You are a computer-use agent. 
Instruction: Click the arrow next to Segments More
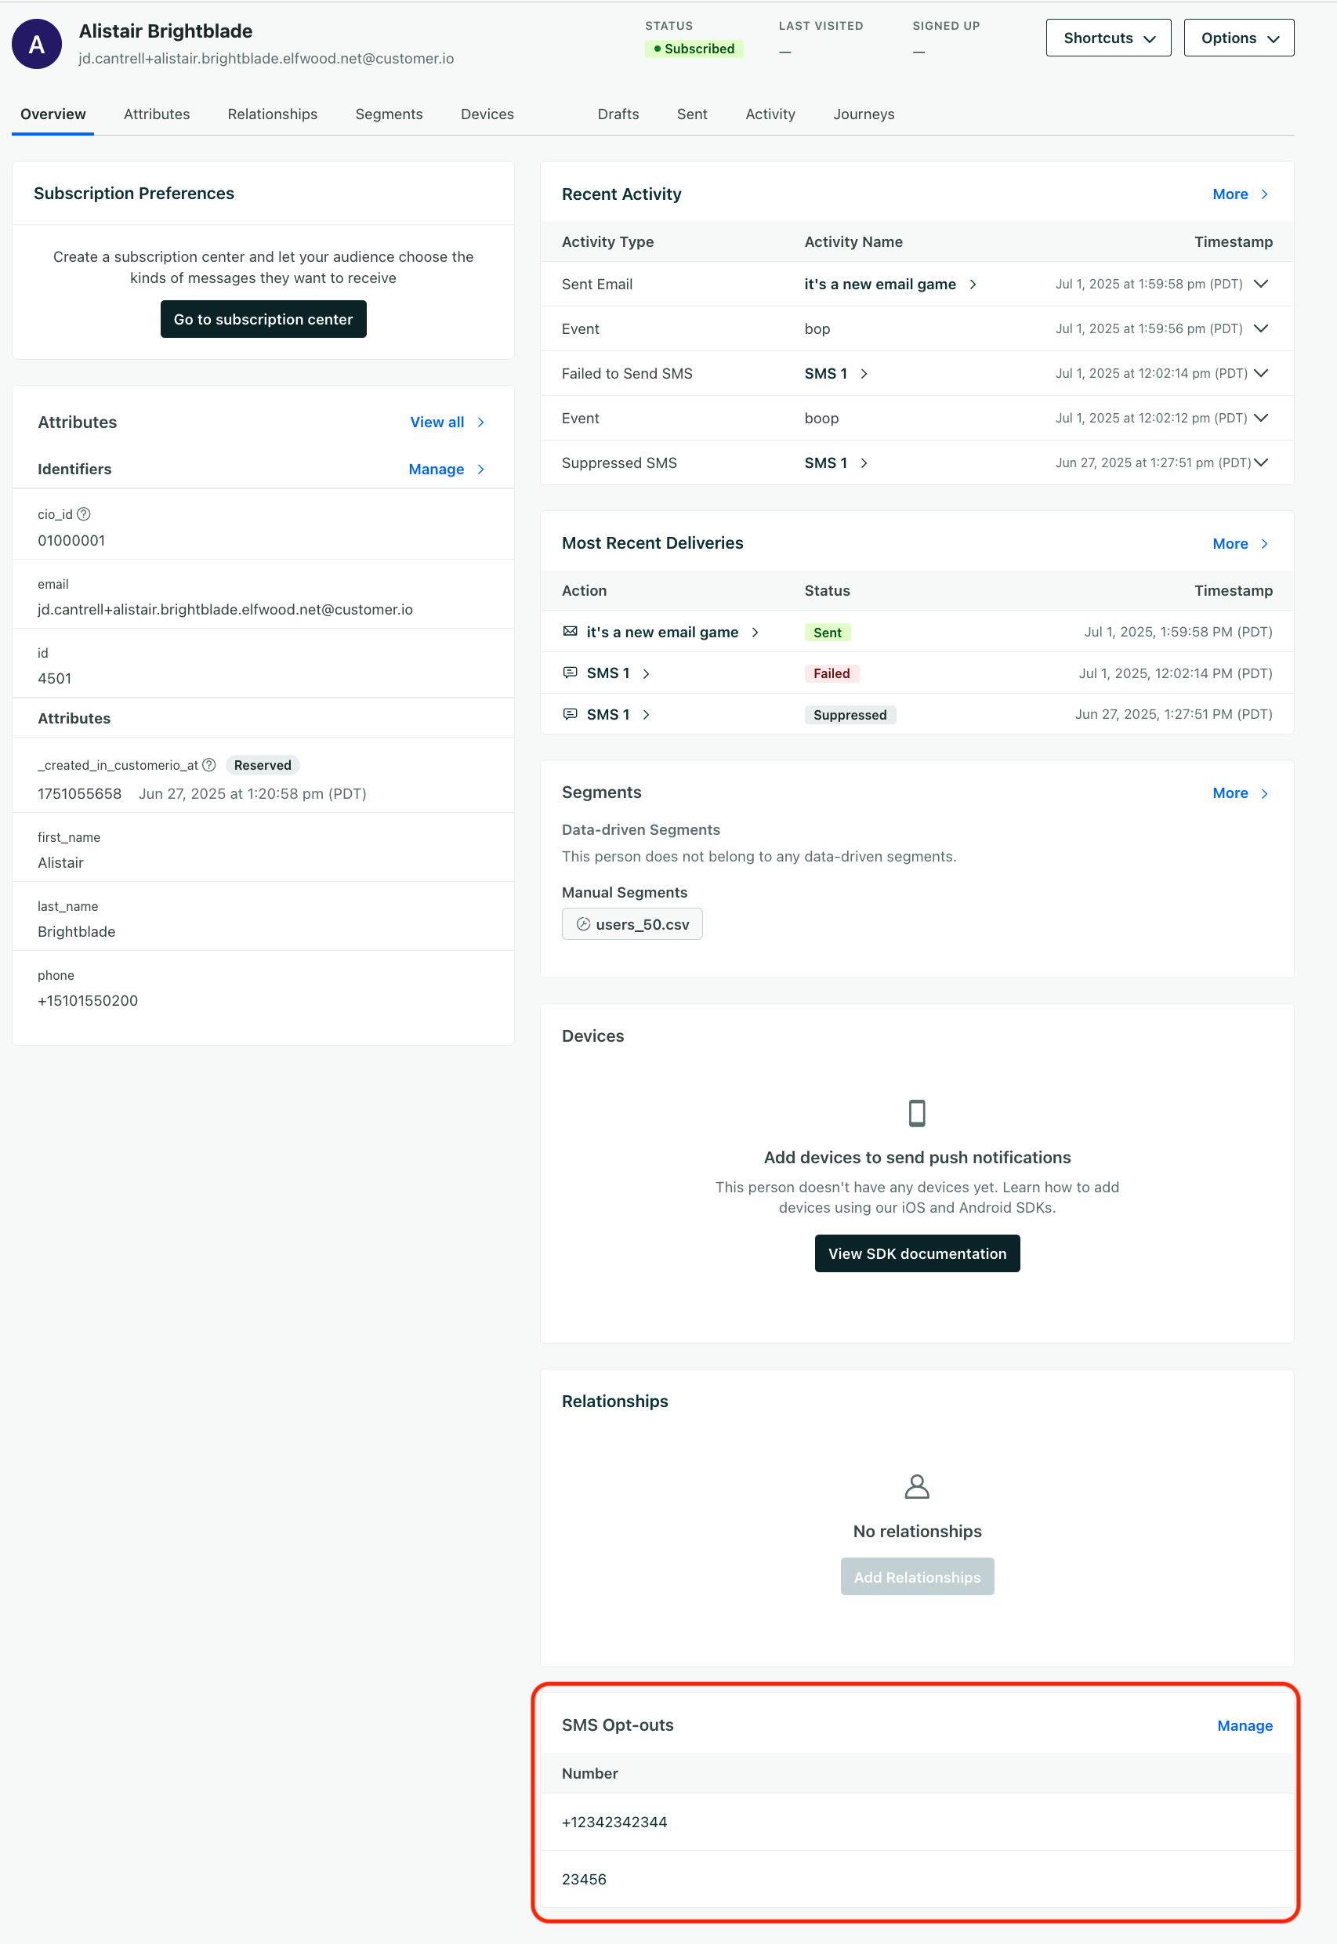pos(1264,793)
